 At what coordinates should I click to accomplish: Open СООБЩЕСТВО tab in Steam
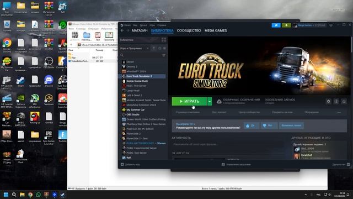pyautogui.click(x=189, y=30)
